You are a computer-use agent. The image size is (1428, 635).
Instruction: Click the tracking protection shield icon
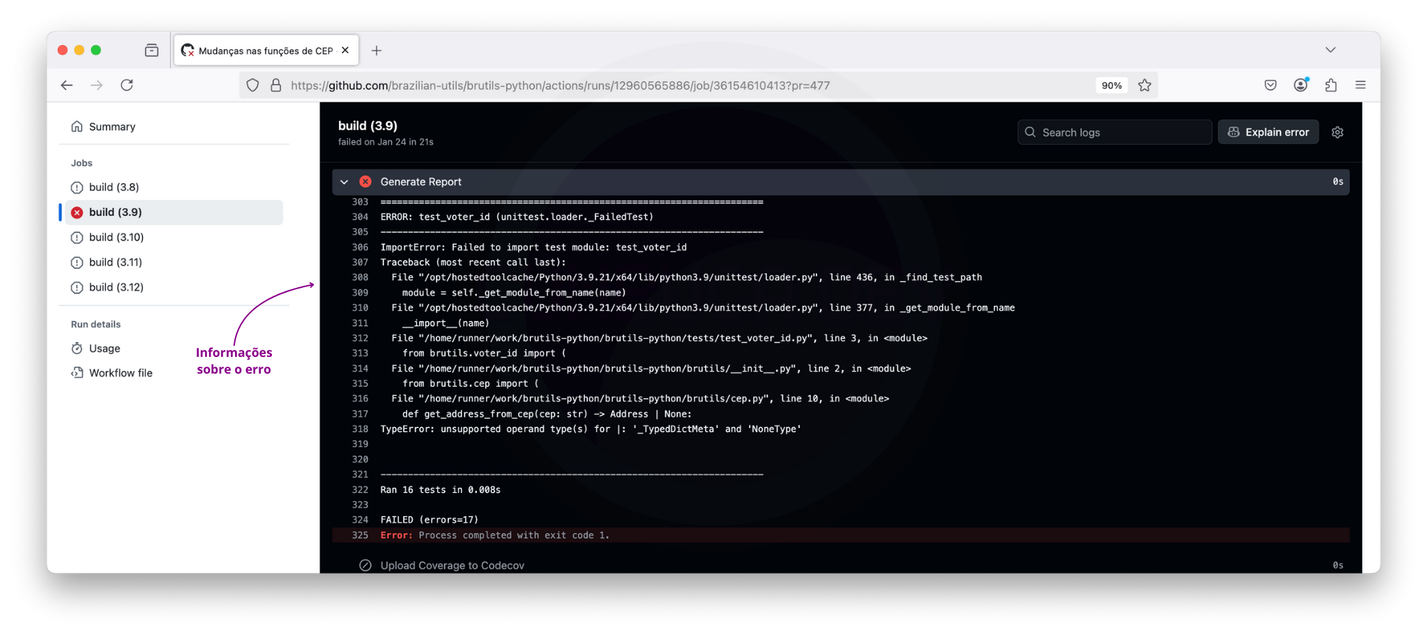252,85
